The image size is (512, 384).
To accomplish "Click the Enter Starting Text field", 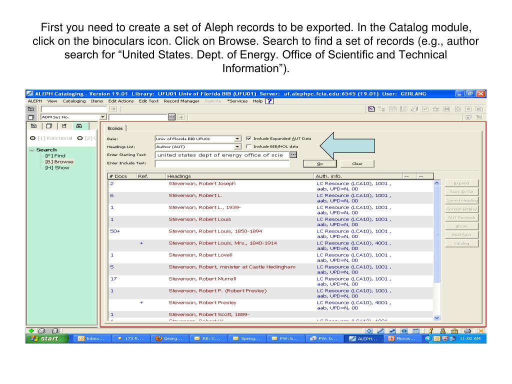I will pyautogui.click(x=222, y=155).
